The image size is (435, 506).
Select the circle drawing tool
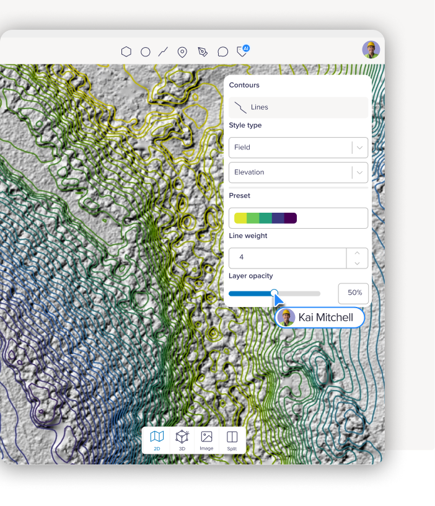(146, 52)
